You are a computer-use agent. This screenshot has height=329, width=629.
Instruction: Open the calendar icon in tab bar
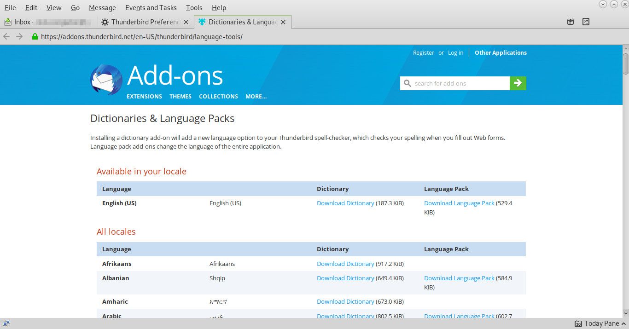(x=571, y=22)
